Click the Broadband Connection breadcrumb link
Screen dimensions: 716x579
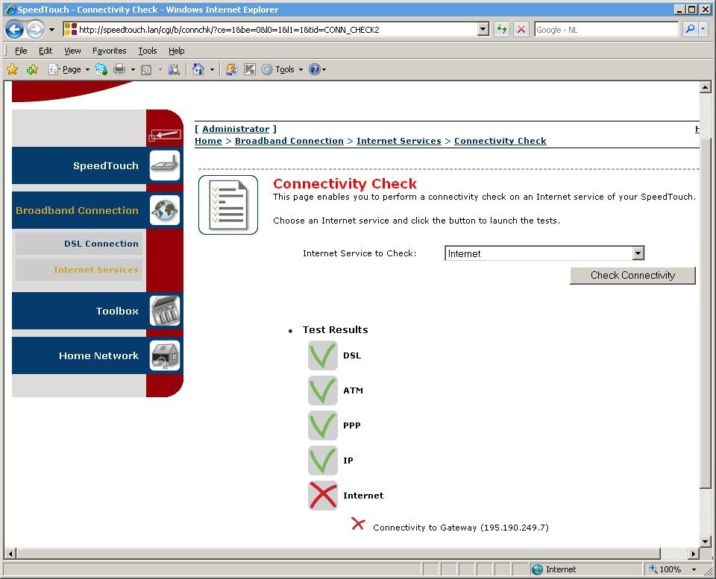[x=289, y=141]
